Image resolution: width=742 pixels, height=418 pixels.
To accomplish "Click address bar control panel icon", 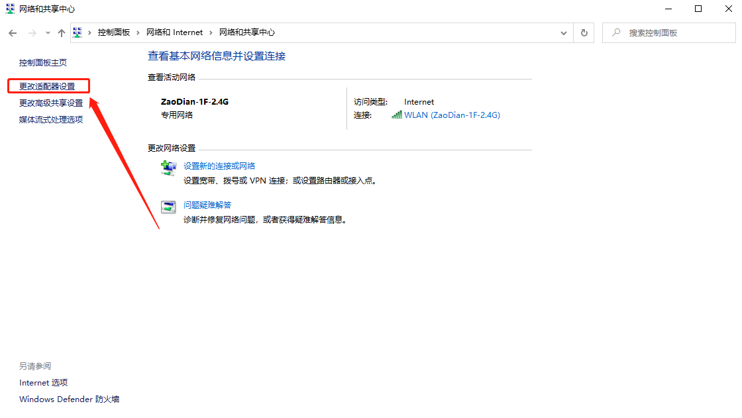I will click(78, 32).
